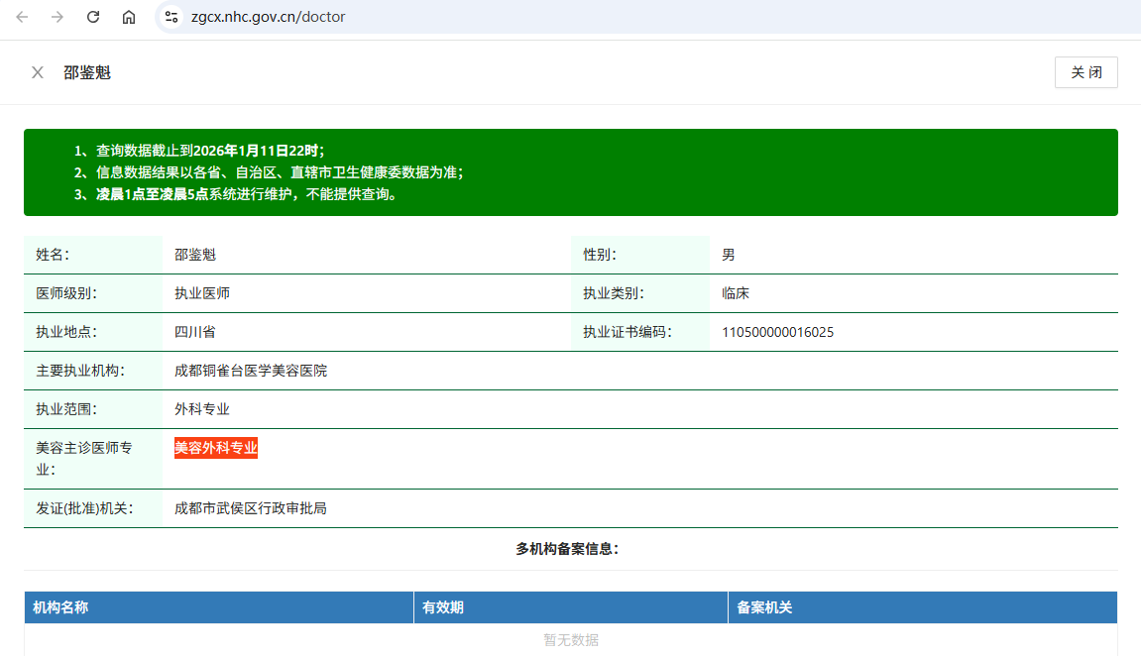Click the 多机构备案信息 section heading

[x=568, y=549]
